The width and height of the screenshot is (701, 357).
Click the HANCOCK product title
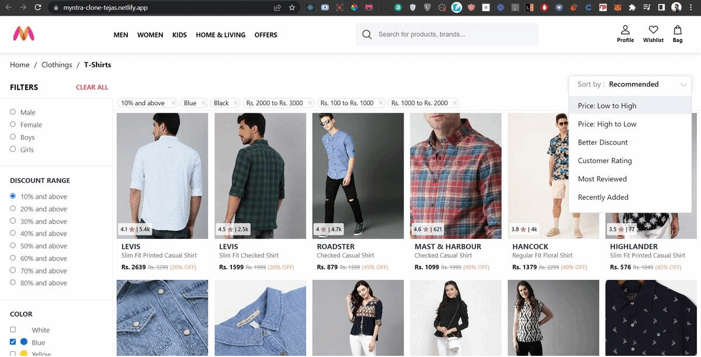(x=530, y=247)
